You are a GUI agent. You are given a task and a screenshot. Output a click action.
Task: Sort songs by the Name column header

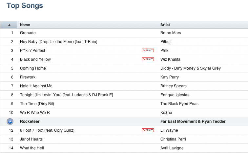25,25
